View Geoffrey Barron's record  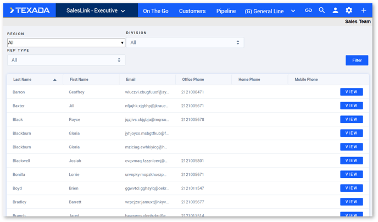pyautogui.click(x=351, y=92)
